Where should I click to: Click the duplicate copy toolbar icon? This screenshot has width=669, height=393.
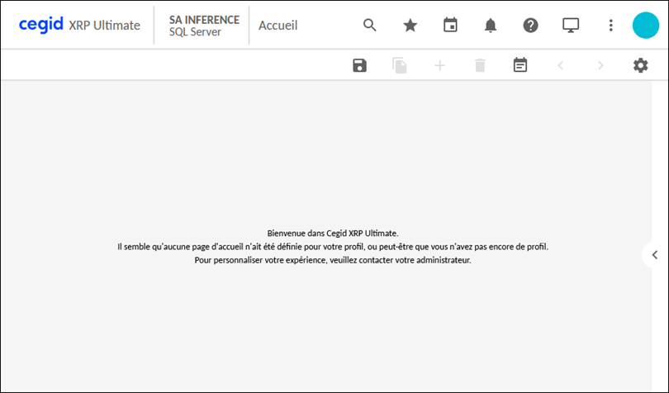pyautogui.click(x=400, y=65)
